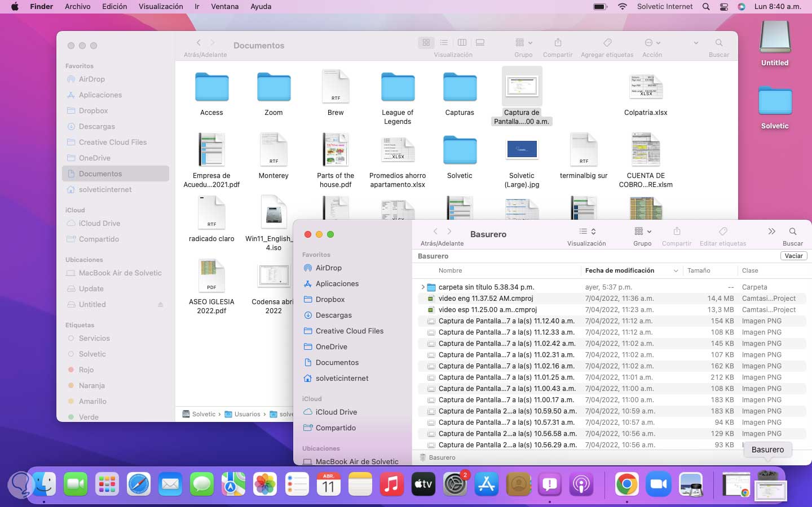Open the chevron dropdown left of Buscar in Documentos

point(696,43)
